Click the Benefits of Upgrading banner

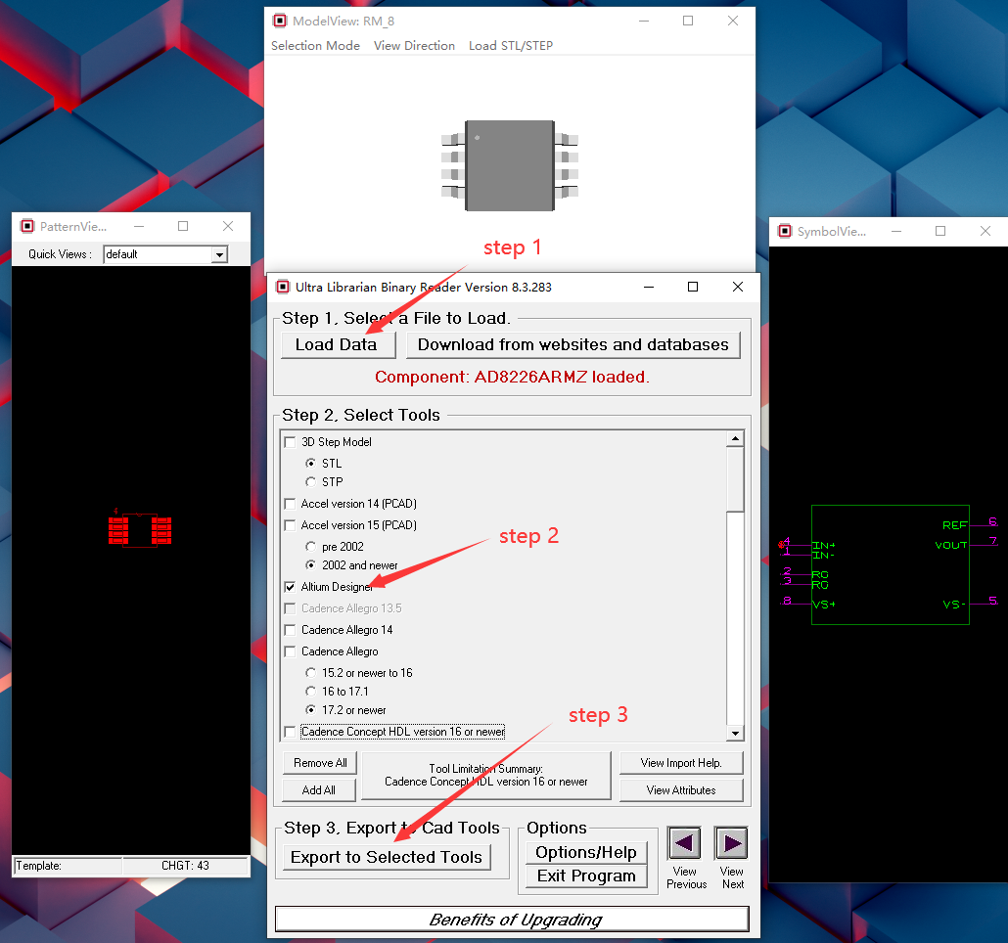tap(513, 920)
